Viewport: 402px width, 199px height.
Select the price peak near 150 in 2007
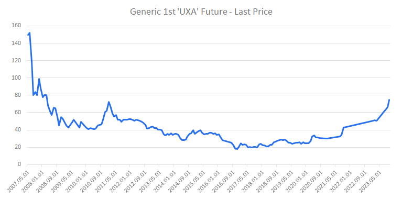click(x=30, y=33)
